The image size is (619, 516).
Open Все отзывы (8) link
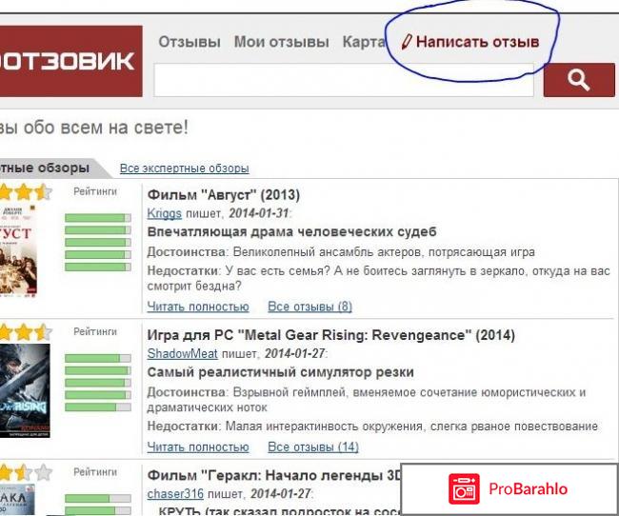[x=309, y=307]
